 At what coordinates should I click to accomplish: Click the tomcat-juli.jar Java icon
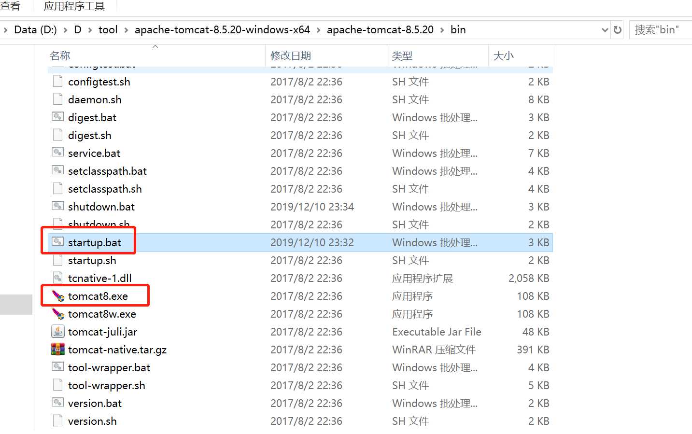pos(58,331)
